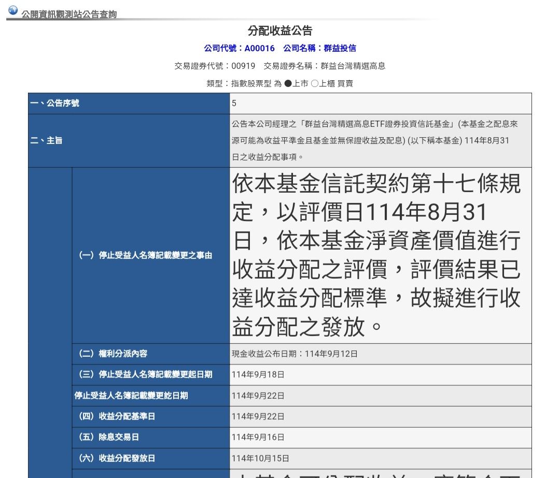
Task: Click the 一、公告序號 row header
Action: point(54,103)
